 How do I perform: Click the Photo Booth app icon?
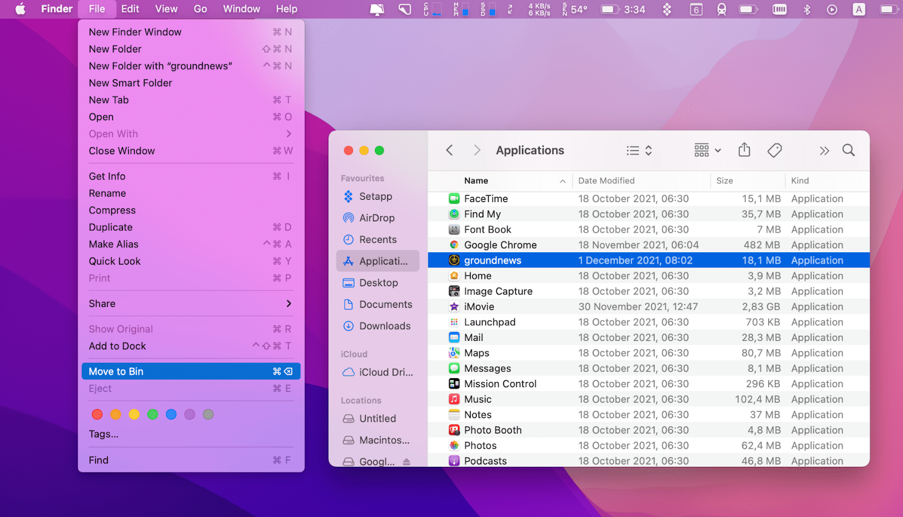point(454,430)
